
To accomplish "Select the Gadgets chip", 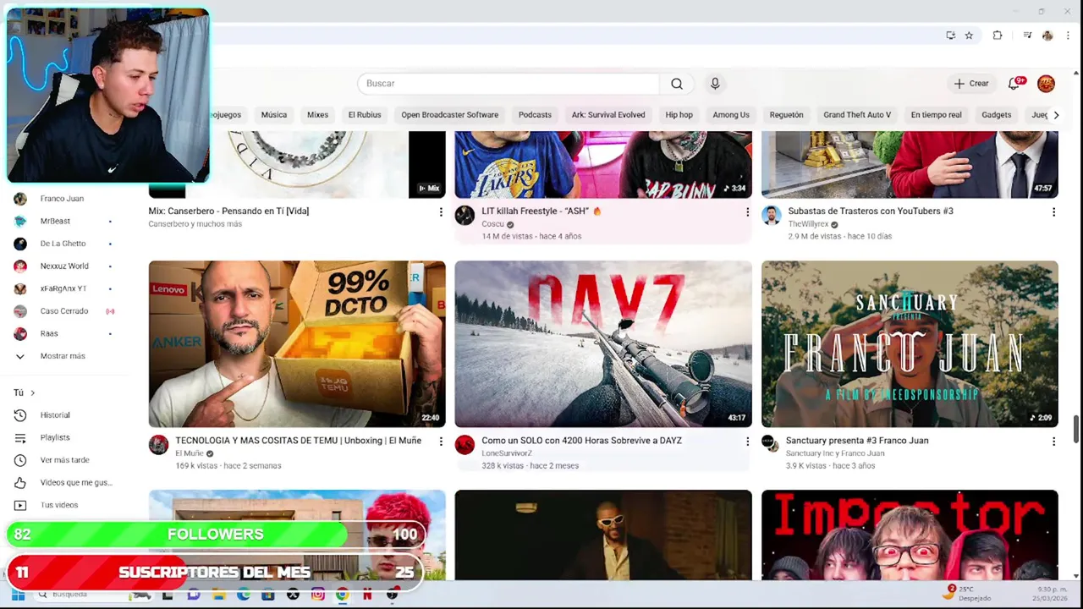I will coord(996,115).
